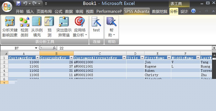Switch to the 开始 tab
This screenshot has width=216, height=111.
pyautogui.click(x=19, y=11)
